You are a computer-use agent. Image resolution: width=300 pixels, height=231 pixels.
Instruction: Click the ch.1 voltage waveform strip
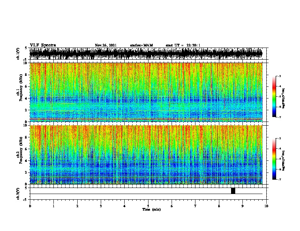coord(146,54)
